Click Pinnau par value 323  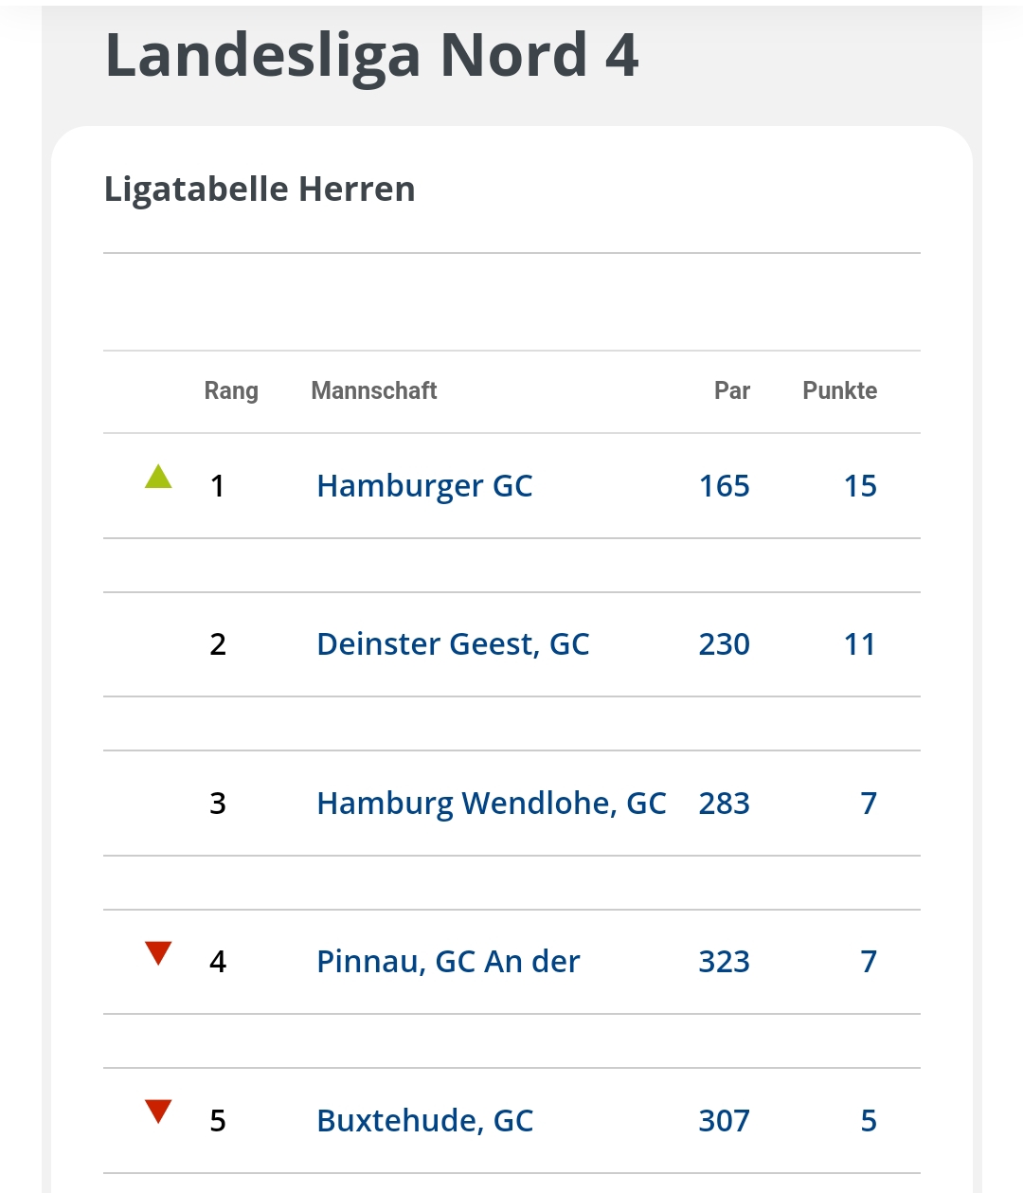point(724,962)
